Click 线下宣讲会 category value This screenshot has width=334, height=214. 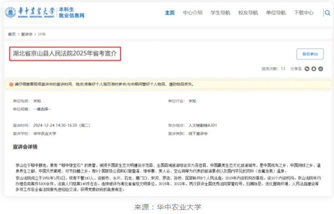198,134
